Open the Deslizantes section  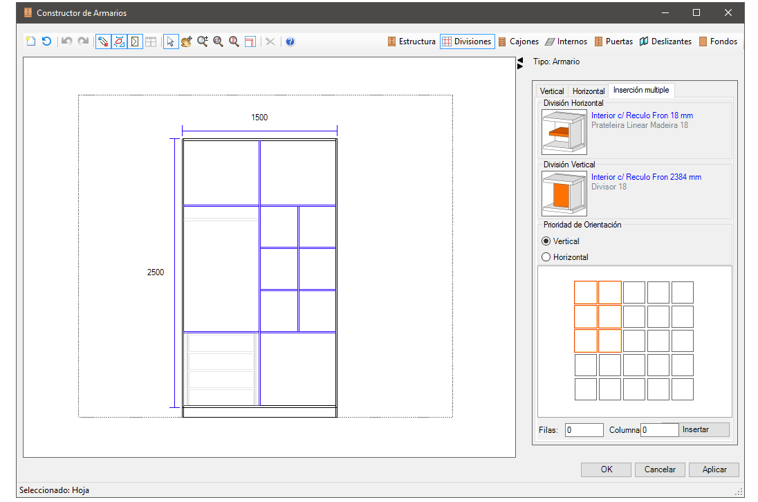pyautogui.click(x=665, y=41)
